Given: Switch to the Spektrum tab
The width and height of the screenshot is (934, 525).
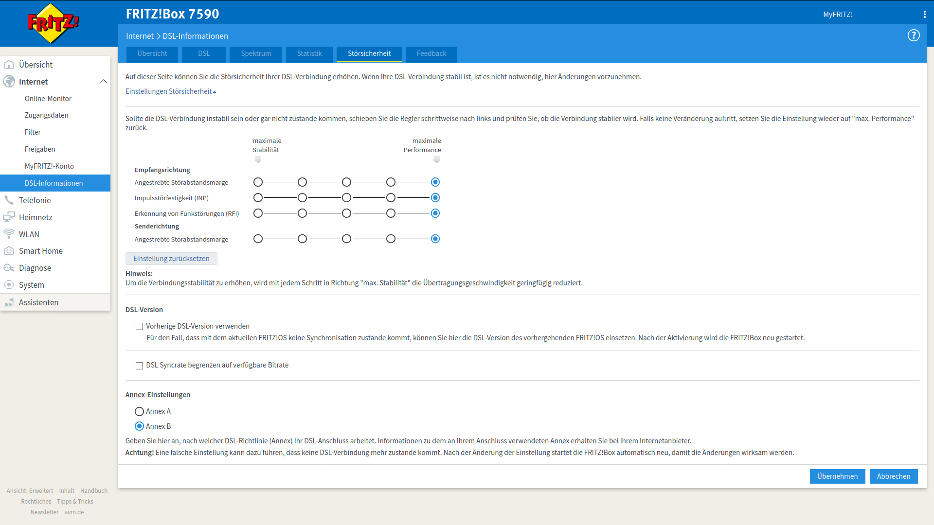Looking at the screenshot, I should tap(256, 53).
